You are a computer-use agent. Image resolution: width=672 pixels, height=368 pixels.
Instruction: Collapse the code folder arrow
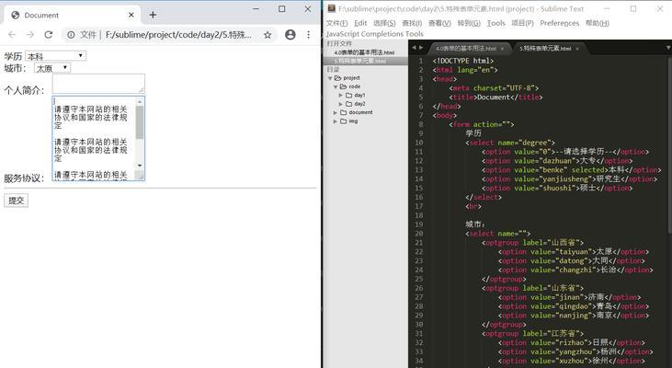[x=336, y=86]
